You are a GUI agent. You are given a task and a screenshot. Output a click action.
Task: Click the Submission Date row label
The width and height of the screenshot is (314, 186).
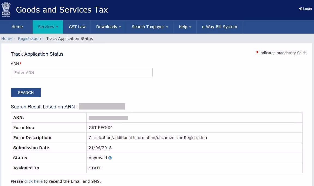click(x=31, y=148)
